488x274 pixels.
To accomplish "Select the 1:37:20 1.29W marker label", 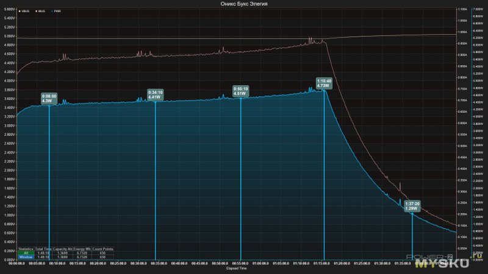I will click(x=412, y=206).
